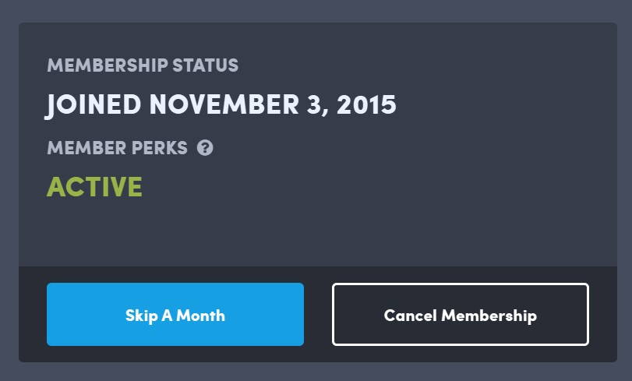
Task: Click the word Month on the blue button
Action: (200, 316)
